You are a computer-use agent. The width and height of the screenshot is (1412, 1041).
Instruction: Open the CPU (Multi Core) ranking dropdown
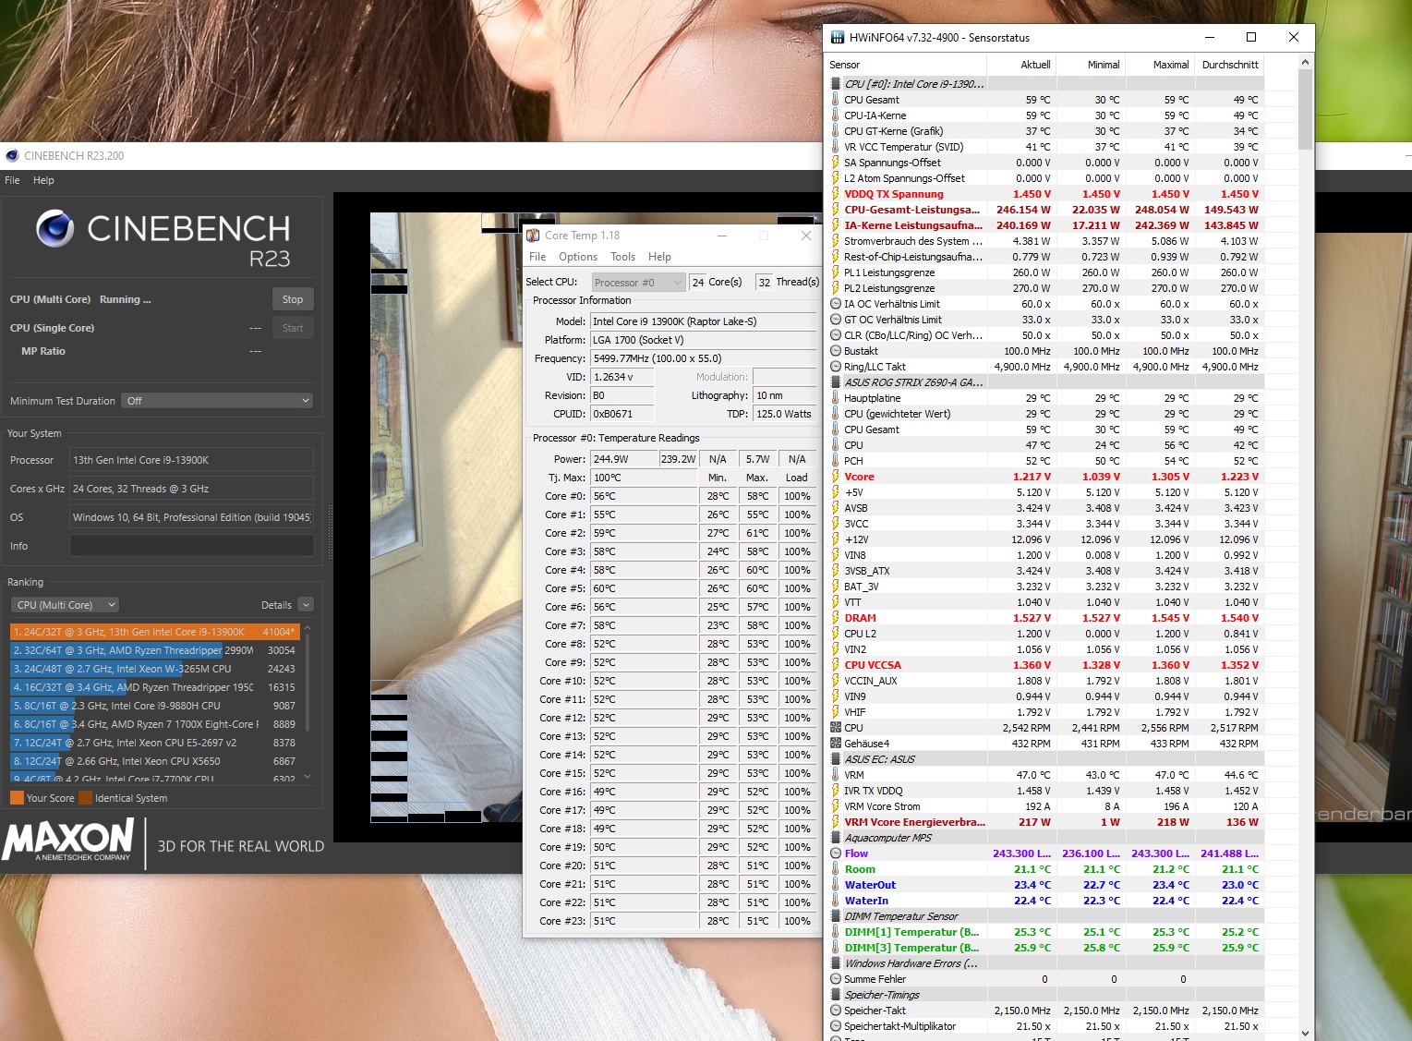click(x=65, y=605)
